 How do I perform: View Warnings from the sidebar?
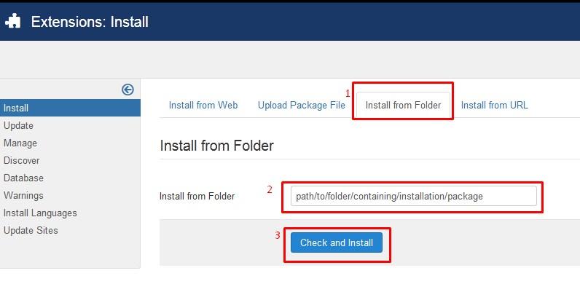pyautogui.click(x=23, y=195)
